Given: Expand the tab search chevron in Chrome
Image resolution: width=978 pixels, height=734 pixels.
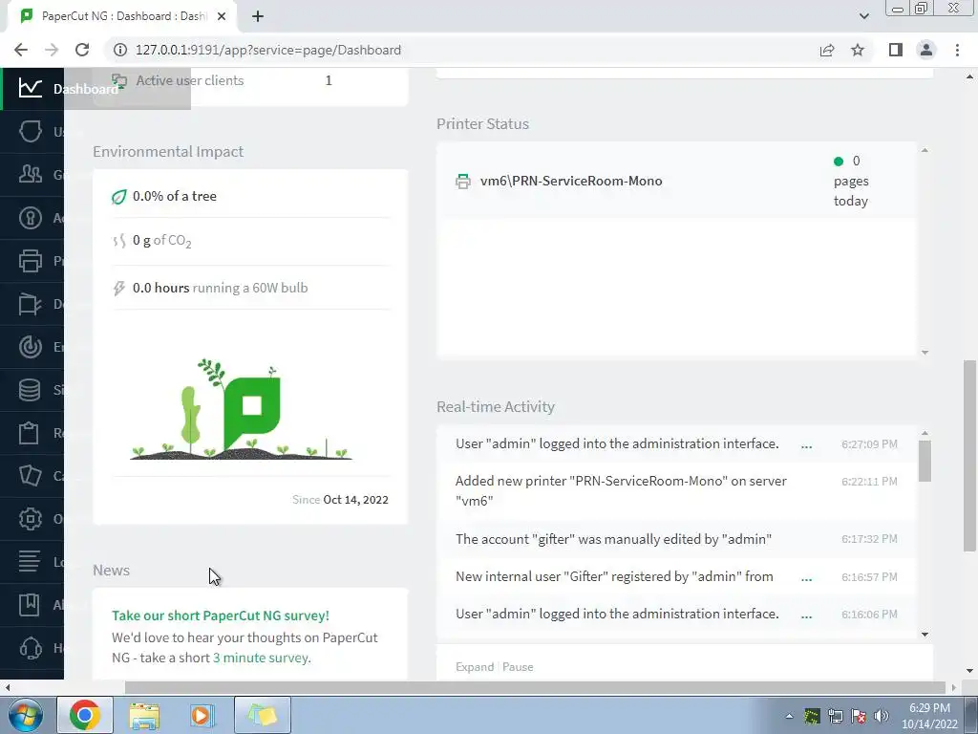Looking at the screenshot, I should [863, 16].
